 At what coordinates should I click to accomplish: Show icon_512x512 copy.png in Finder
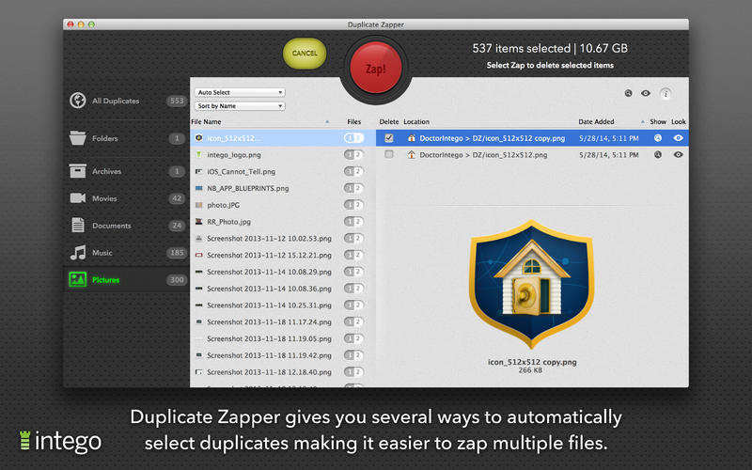coord(658,138)
